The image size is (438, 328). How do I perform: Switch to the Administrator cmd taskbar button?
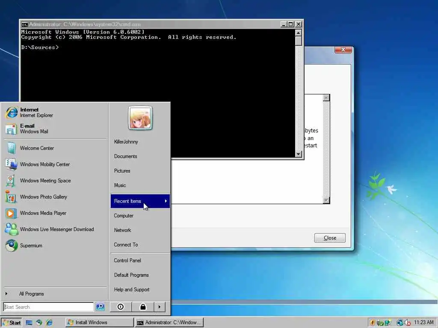[169, 322]
